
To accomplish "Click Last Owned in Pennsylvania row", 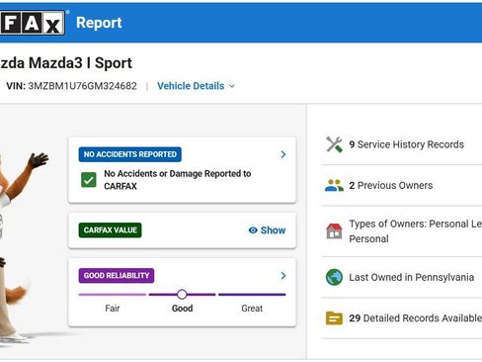I will click(x=401, y=277).
